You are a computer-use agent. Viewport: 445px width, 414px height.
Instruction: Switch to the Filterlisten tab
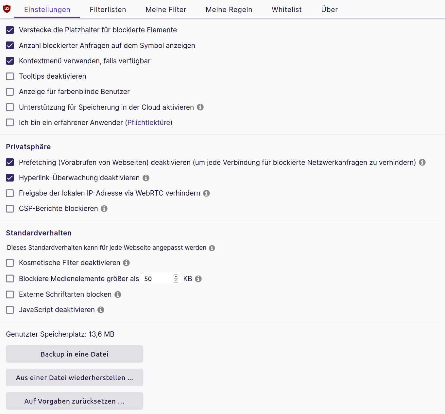[x=108, y=10]
